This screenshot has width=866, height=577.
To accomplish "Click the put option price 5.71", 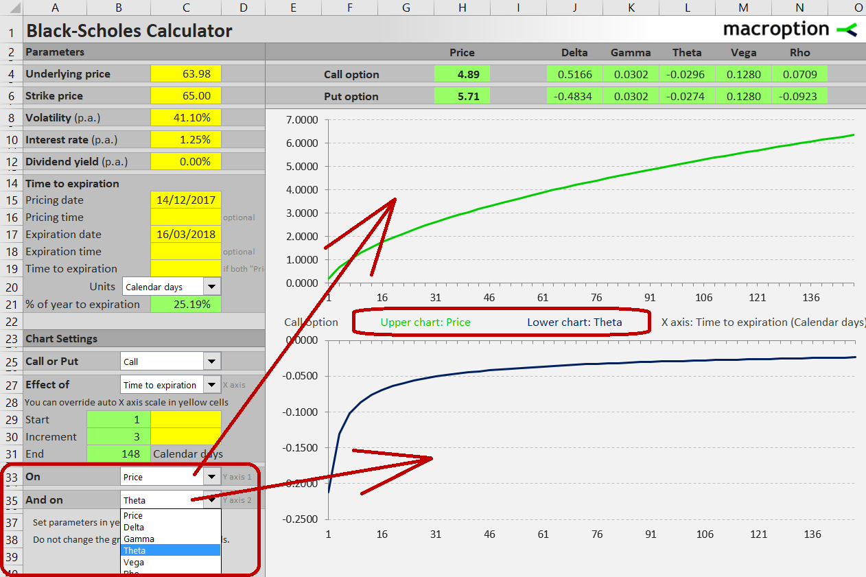I will [x=462, y=96].
